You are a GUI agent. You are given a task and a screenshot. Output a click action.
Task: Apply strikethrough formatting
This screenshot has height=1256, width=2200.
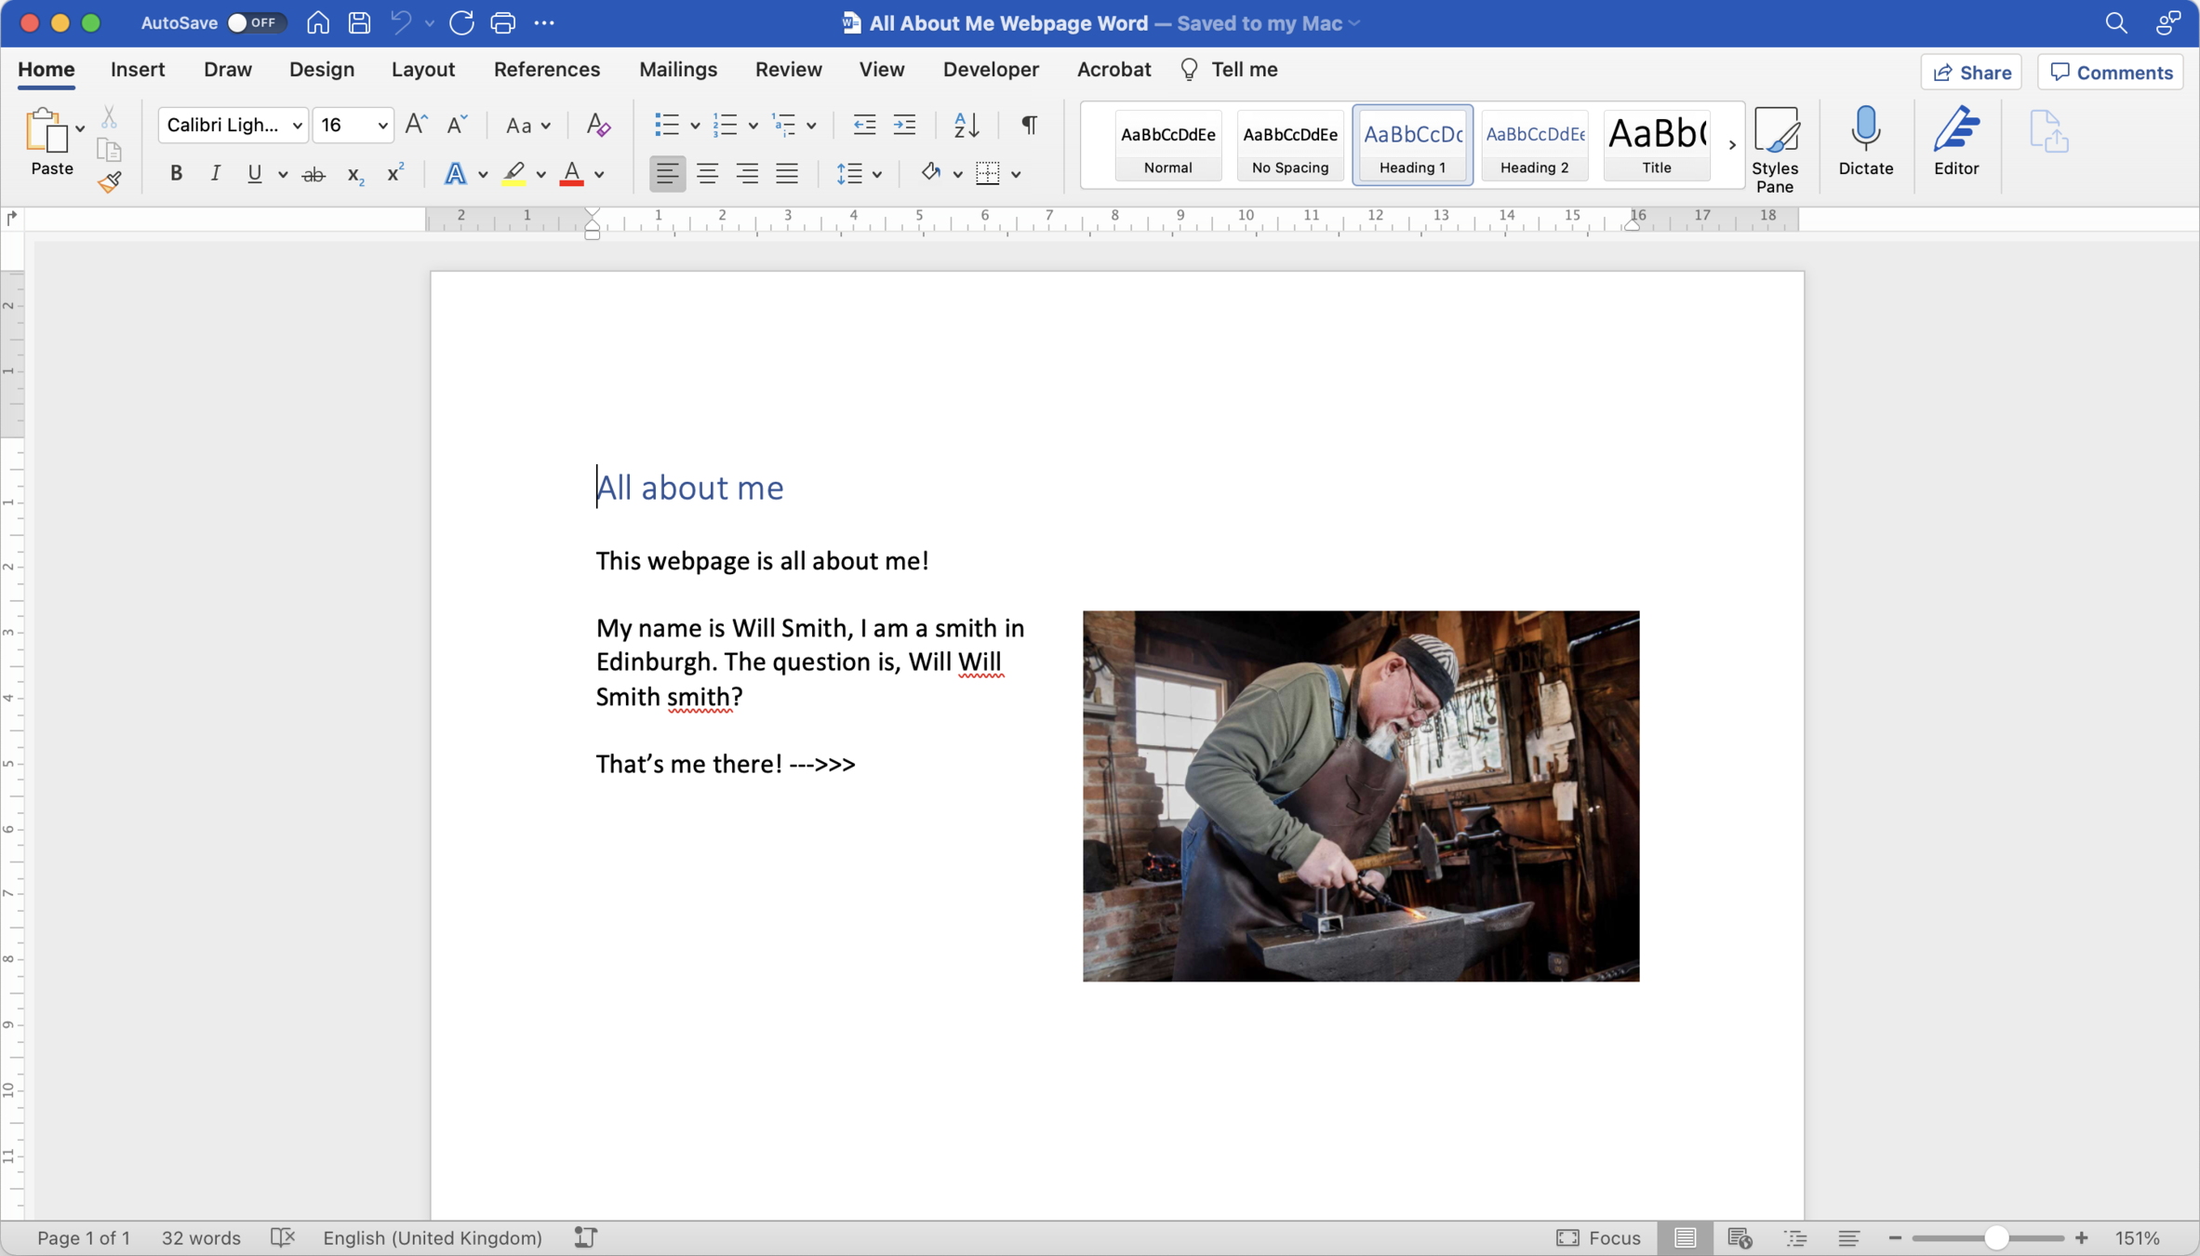tap(313, 174)
